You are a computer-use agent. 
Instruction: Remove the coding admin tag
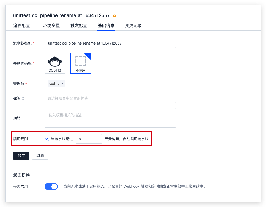click(62, 84)
